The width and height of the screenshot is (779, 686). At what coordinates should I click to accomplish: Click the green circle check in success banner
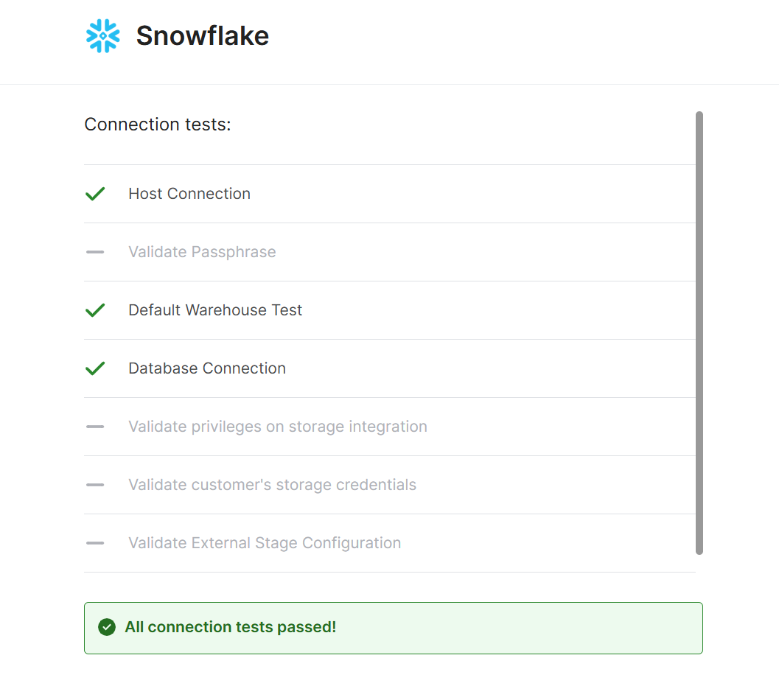(107, 627)
